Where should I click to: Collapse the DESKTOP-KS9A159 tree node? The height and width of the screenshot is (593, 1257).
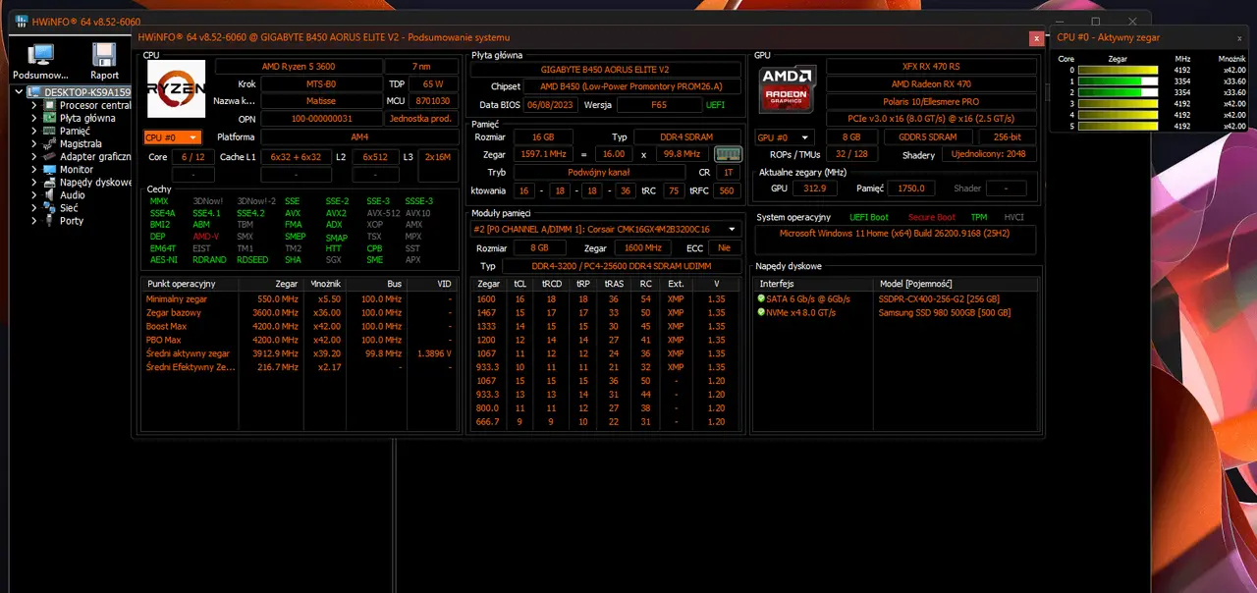pyautogui.click(x=21, y=92)
